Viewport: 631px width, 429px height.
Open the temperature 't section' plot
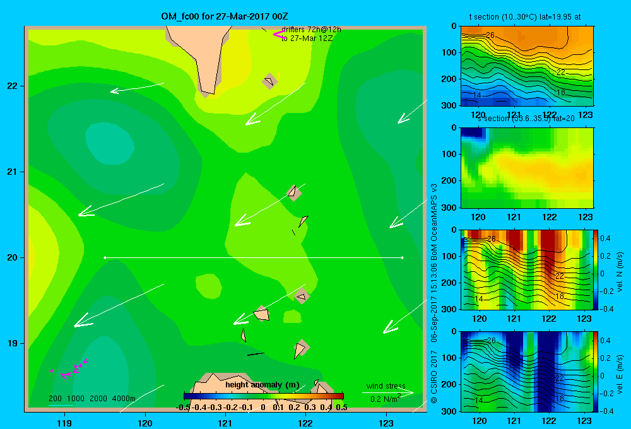click(x=527, y=66)
